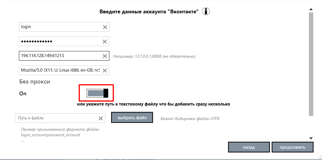Click the On label of the proxy switch
The image size is (322, 160).
point(23,94)
